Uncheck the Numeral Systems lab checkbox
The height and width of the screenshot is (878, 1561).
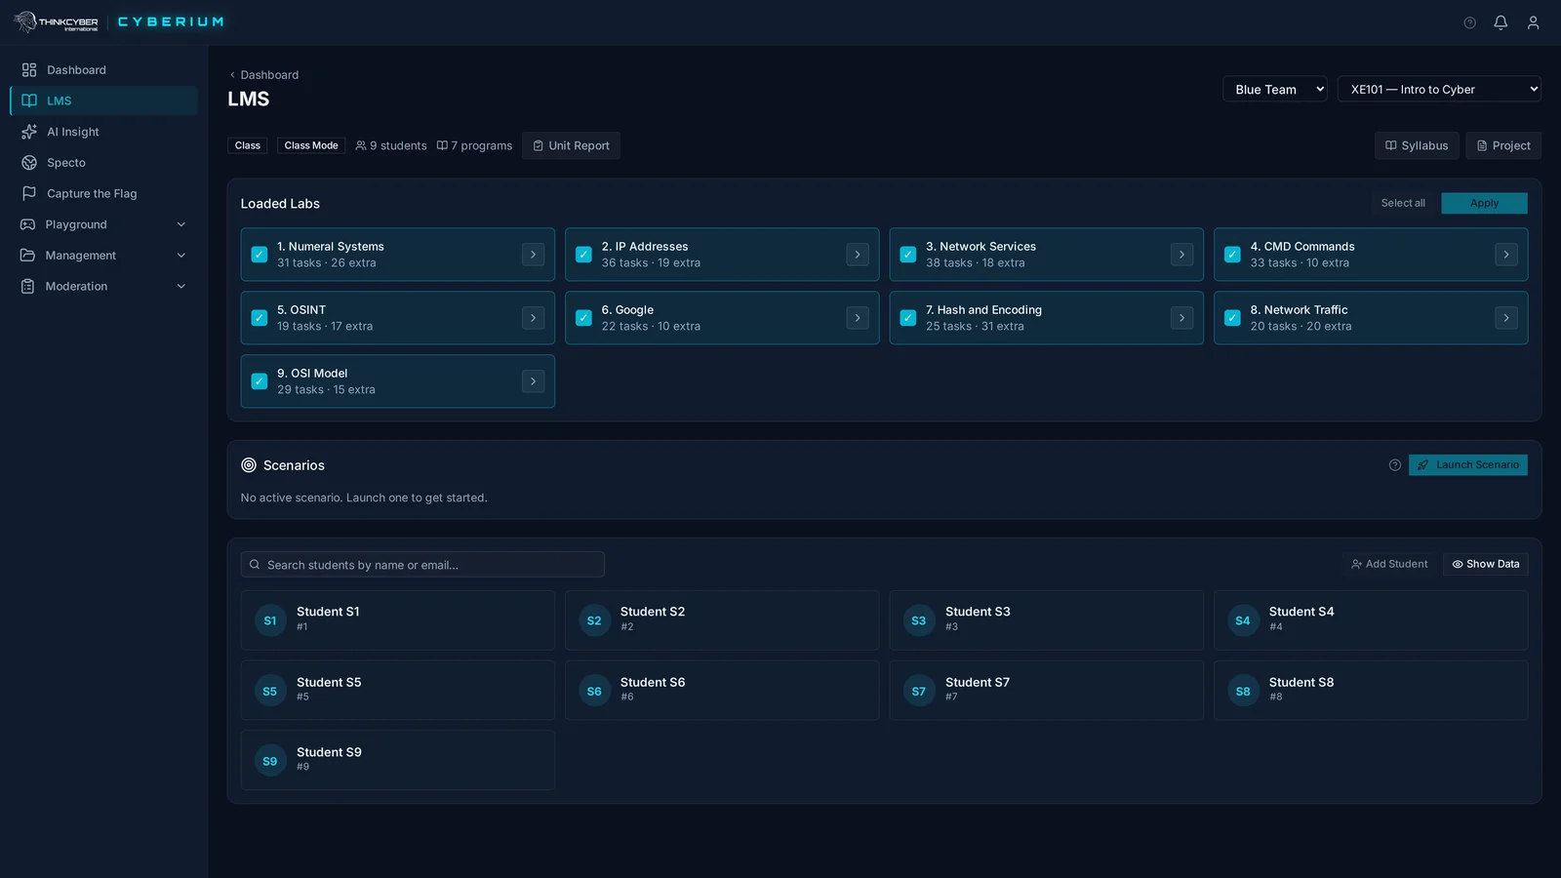tap(260, 255)
